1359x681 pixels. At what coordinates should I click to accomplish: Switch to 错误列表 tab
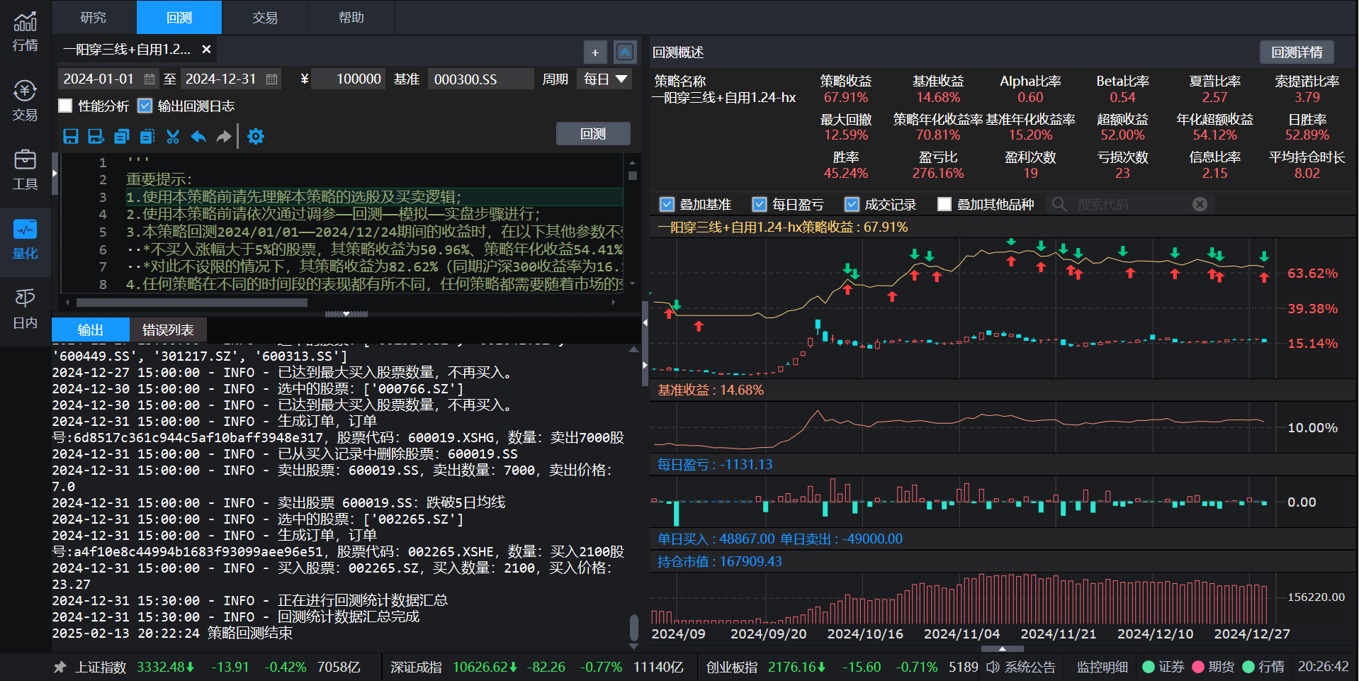pyautogui.click(x=168, y=330)
